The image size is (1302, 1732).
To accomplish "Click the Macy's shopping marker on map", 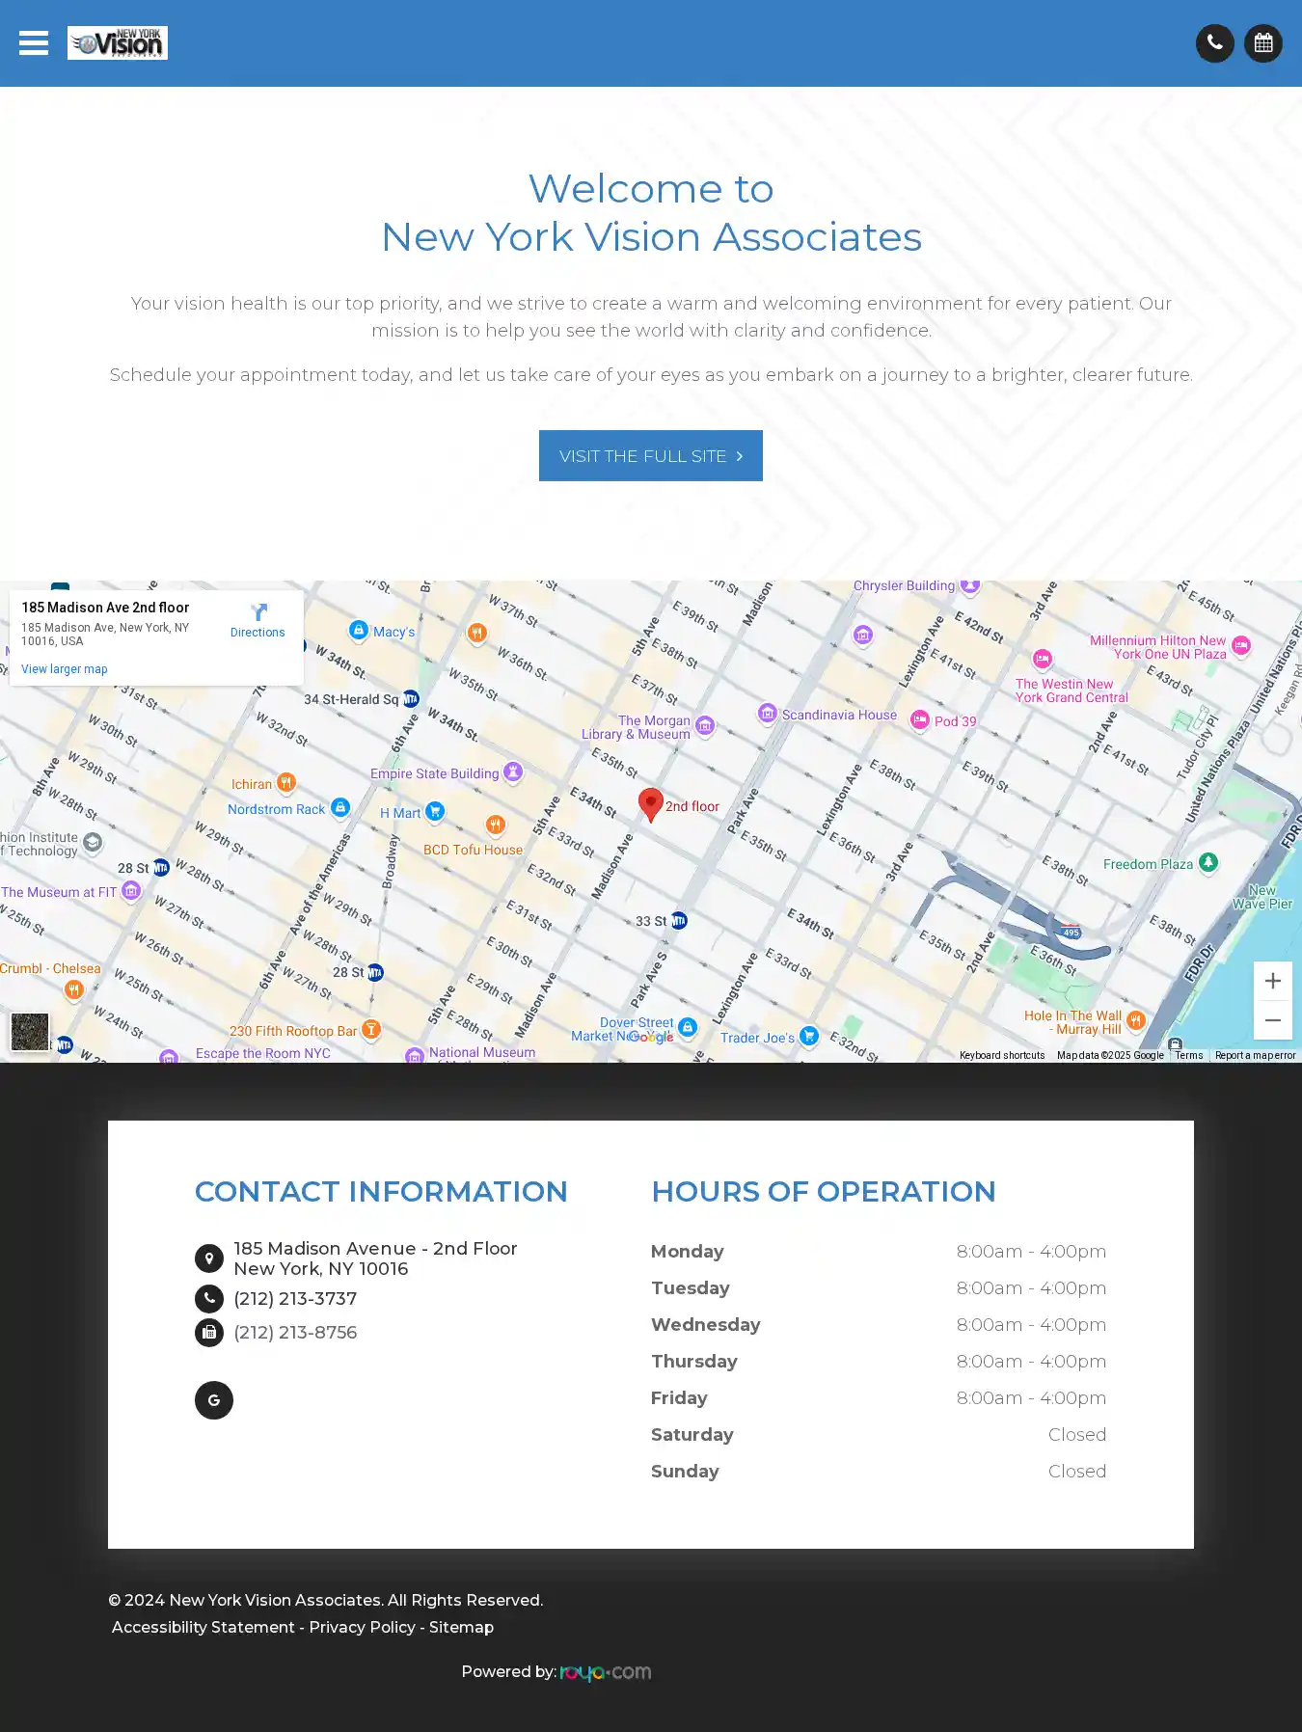I will pyautogui.click(x=359, y=631).
